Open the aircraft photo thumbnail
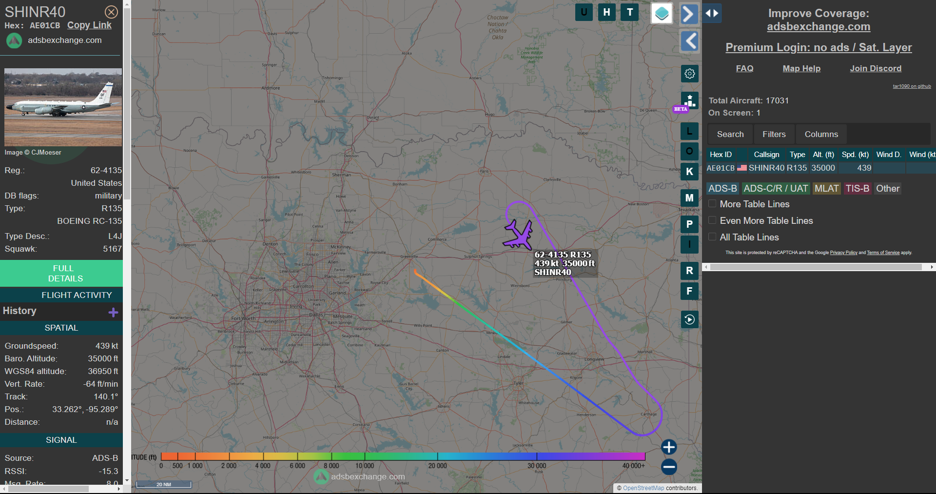The image size is (936, 494). click(63, 107)
